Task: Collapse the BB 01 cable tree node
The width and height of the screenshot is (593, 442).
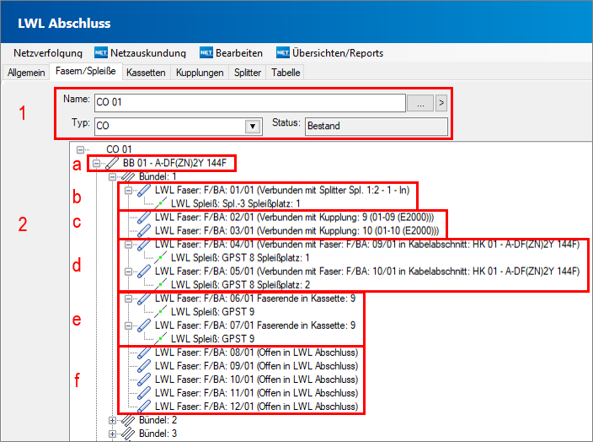Action: (x=98, y=163)
